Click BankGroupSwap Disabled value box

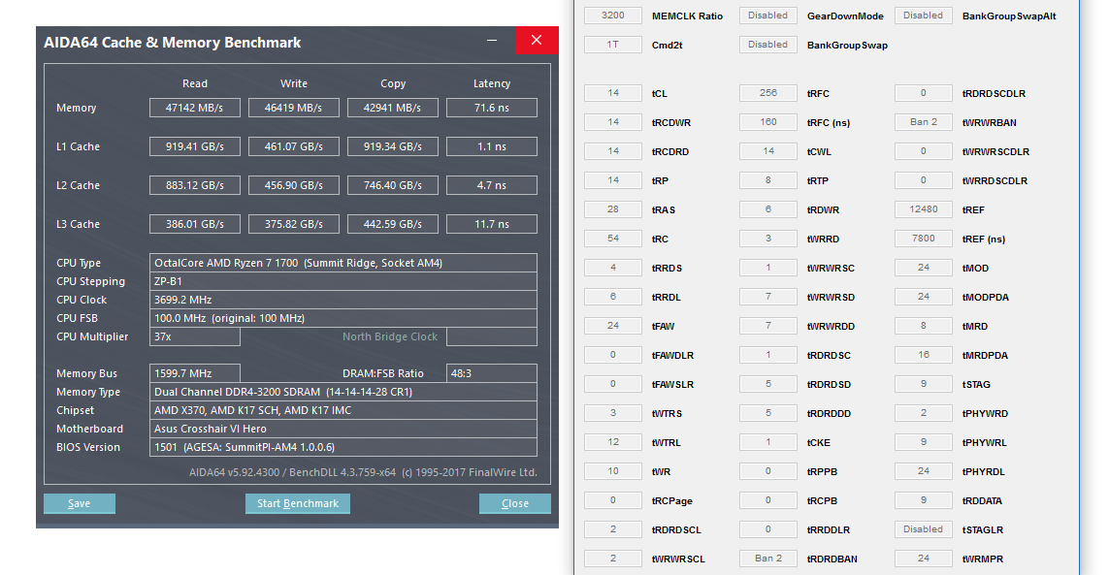pyautogui.click(x=768, y=45)
